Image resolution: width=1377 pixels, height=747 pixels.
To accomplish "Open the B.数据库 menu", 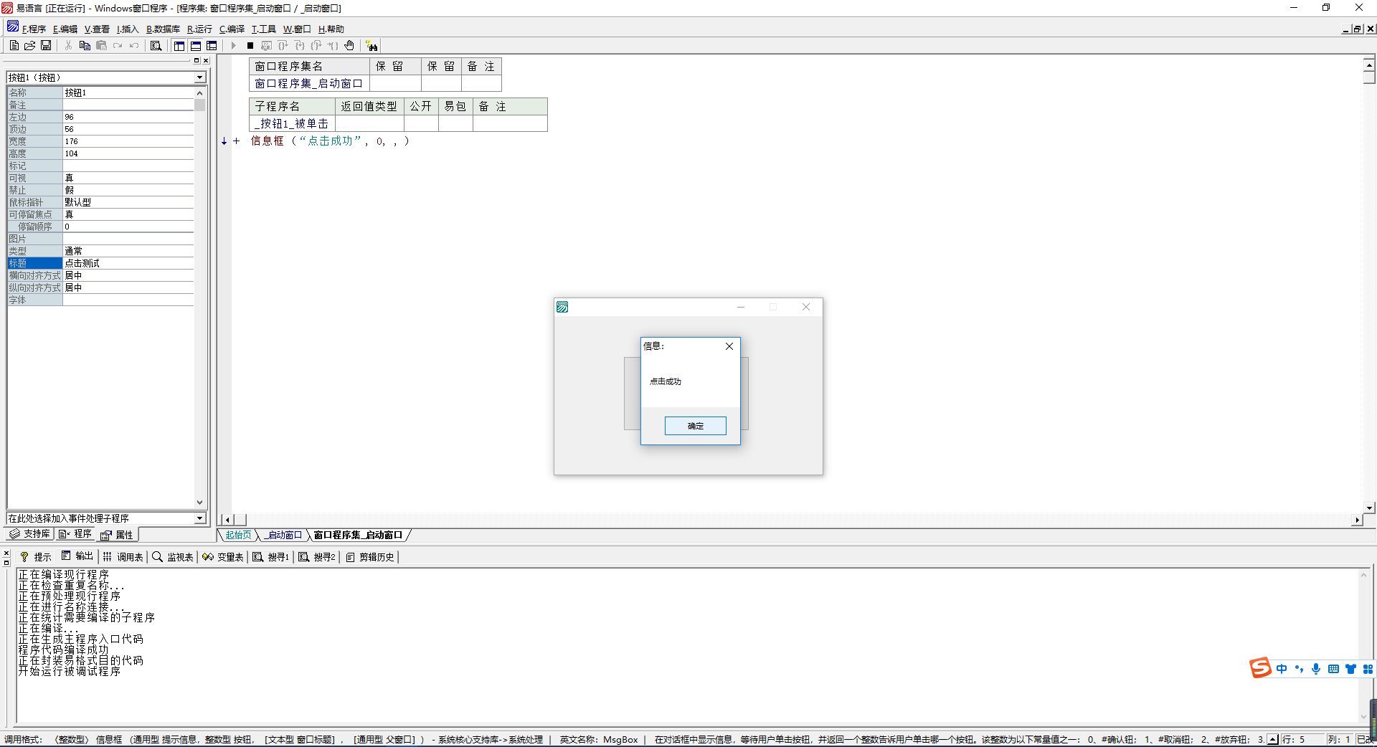I will pos(163,29).
